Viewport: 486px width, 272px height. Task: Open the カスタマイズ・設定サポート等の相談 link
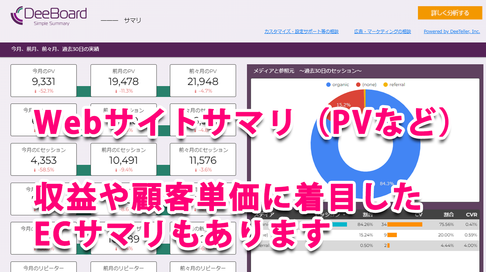[x=302, y=31]
